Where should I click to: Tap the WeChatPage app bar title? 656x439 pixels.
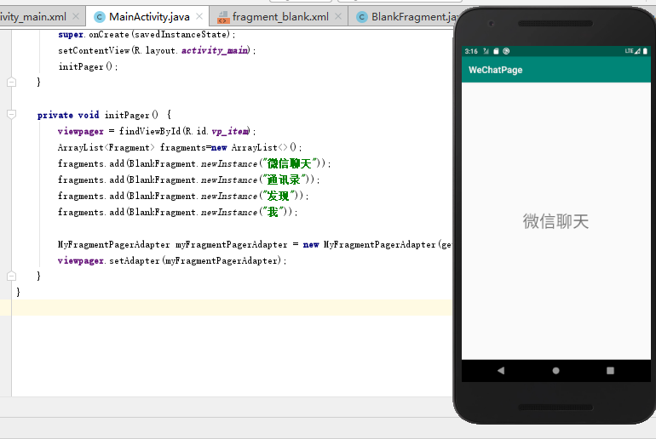[x=495, y=70]
